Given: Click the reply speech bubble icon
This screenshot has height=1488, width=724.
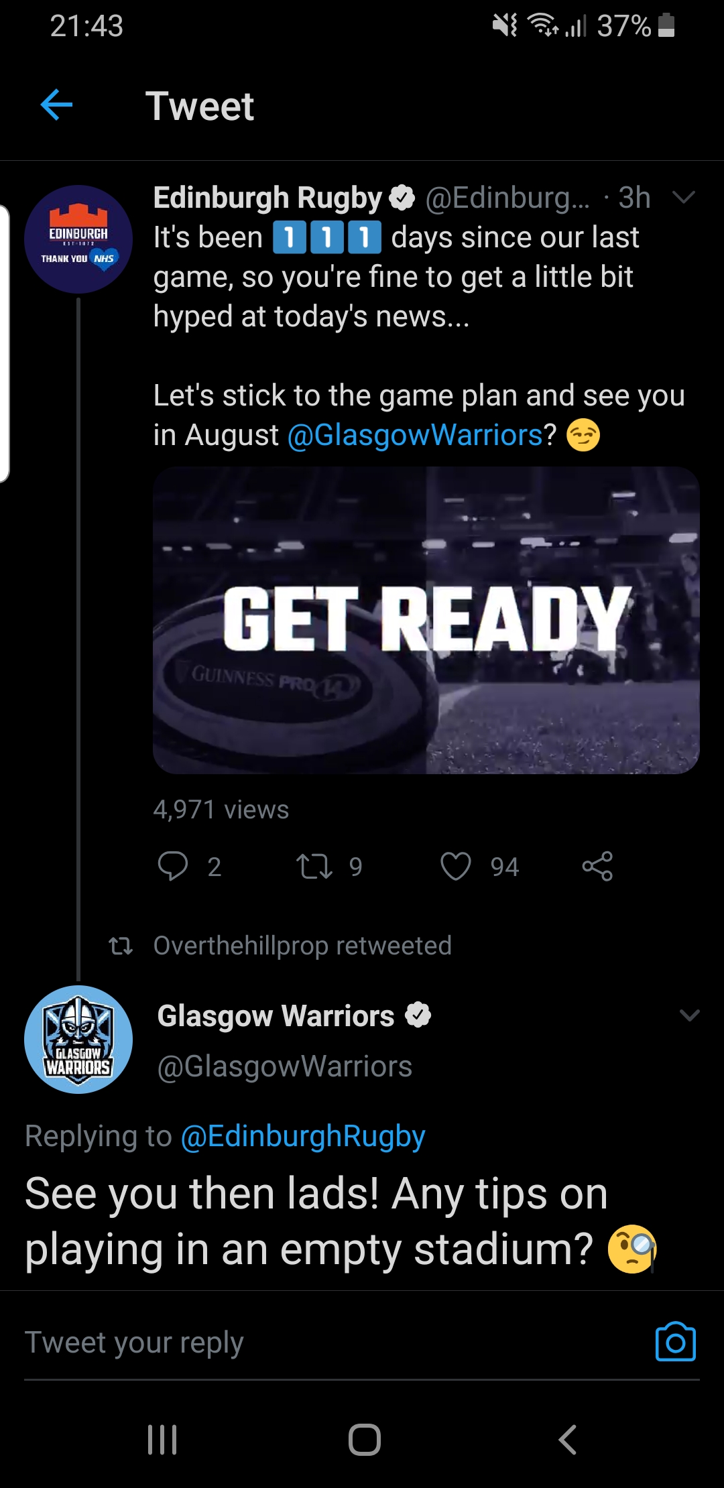Looking at the screenshot, I should 172,866.
